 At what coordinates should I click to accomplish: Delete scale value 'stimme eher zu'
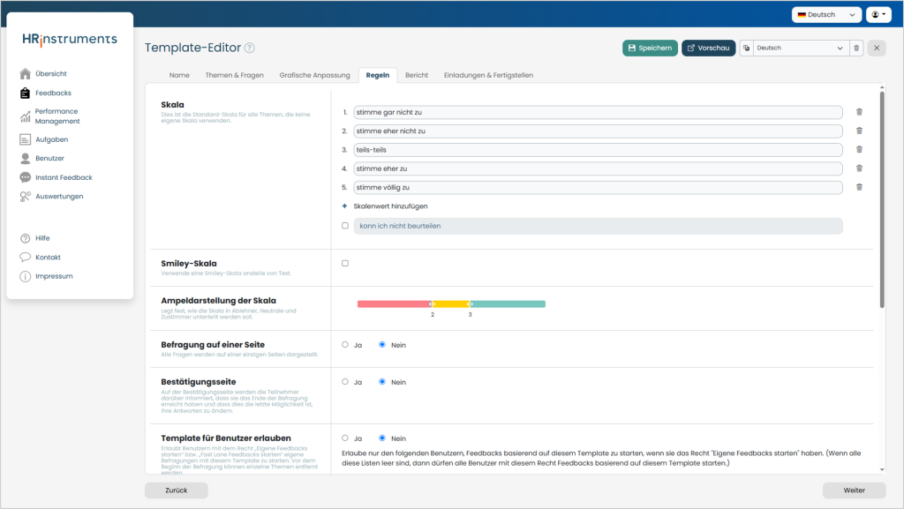tap(859, 168)
